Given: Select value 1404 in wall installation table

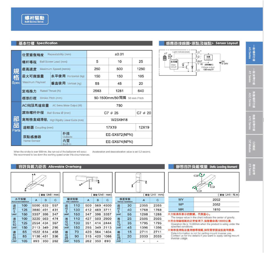Looking at the screenshot, I should [107, 232].
